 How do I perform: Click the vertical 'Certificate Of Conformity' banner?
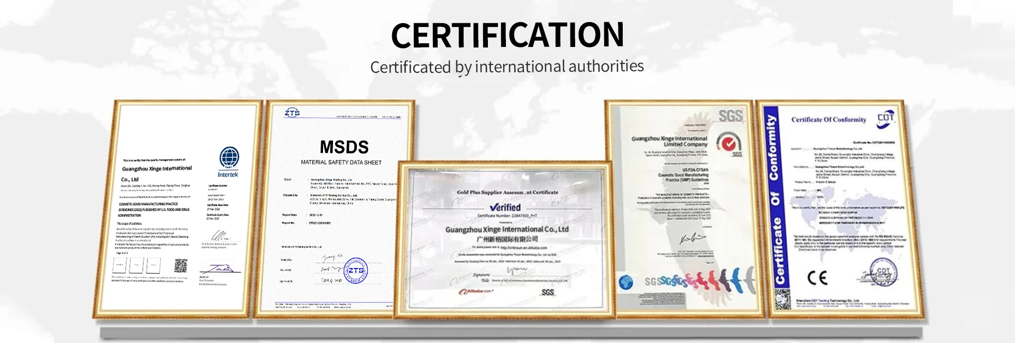coord(775,198)
